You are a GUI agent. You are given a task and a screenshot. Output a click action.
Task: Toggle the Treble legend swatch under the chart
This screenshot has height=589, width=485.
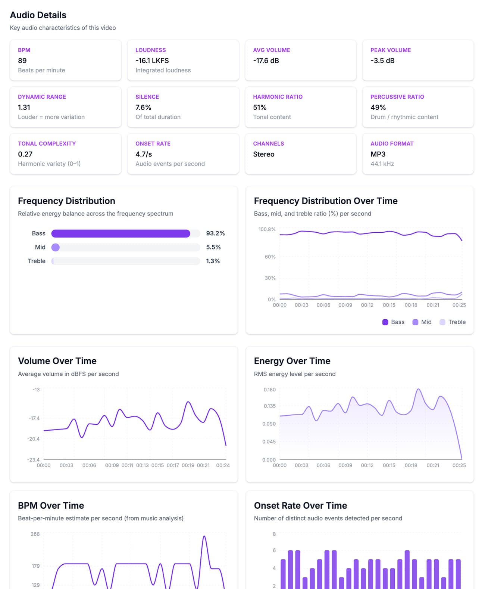click(x=442, y=322)
